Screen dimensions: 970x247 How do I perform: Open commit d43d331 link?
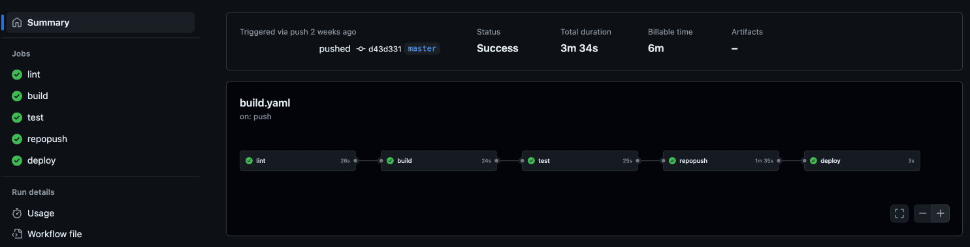tap(385, 49)
